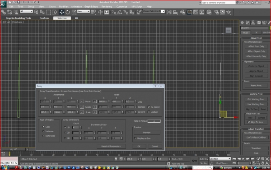
Task: Enable the Uniform scale checkbox
Action: 149,112
